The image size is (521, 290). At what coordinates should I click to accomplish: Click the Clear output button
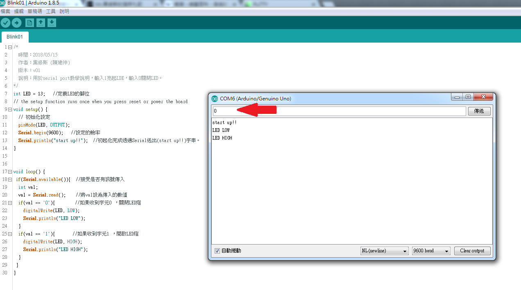[472, 251]
